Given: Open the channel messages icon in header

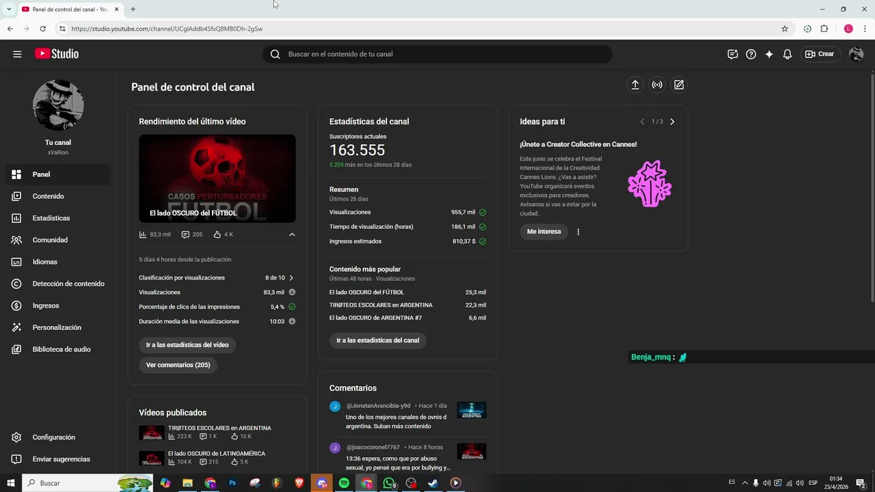Looking at the screenshot, I should 733,54.
